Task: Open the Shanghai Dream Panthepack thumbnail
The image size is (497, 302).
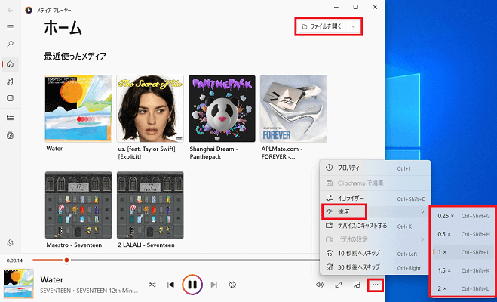Action: (x=222, y=109)
